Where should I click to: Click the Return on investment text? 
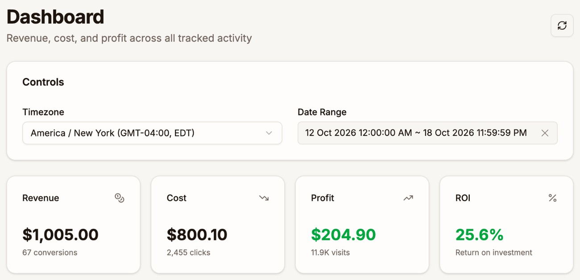(x=494, y=252)
